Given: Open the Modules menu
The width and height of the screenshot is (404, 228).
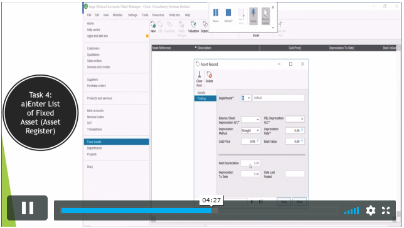Looking at the screenshot, I should tap(117, 15).
